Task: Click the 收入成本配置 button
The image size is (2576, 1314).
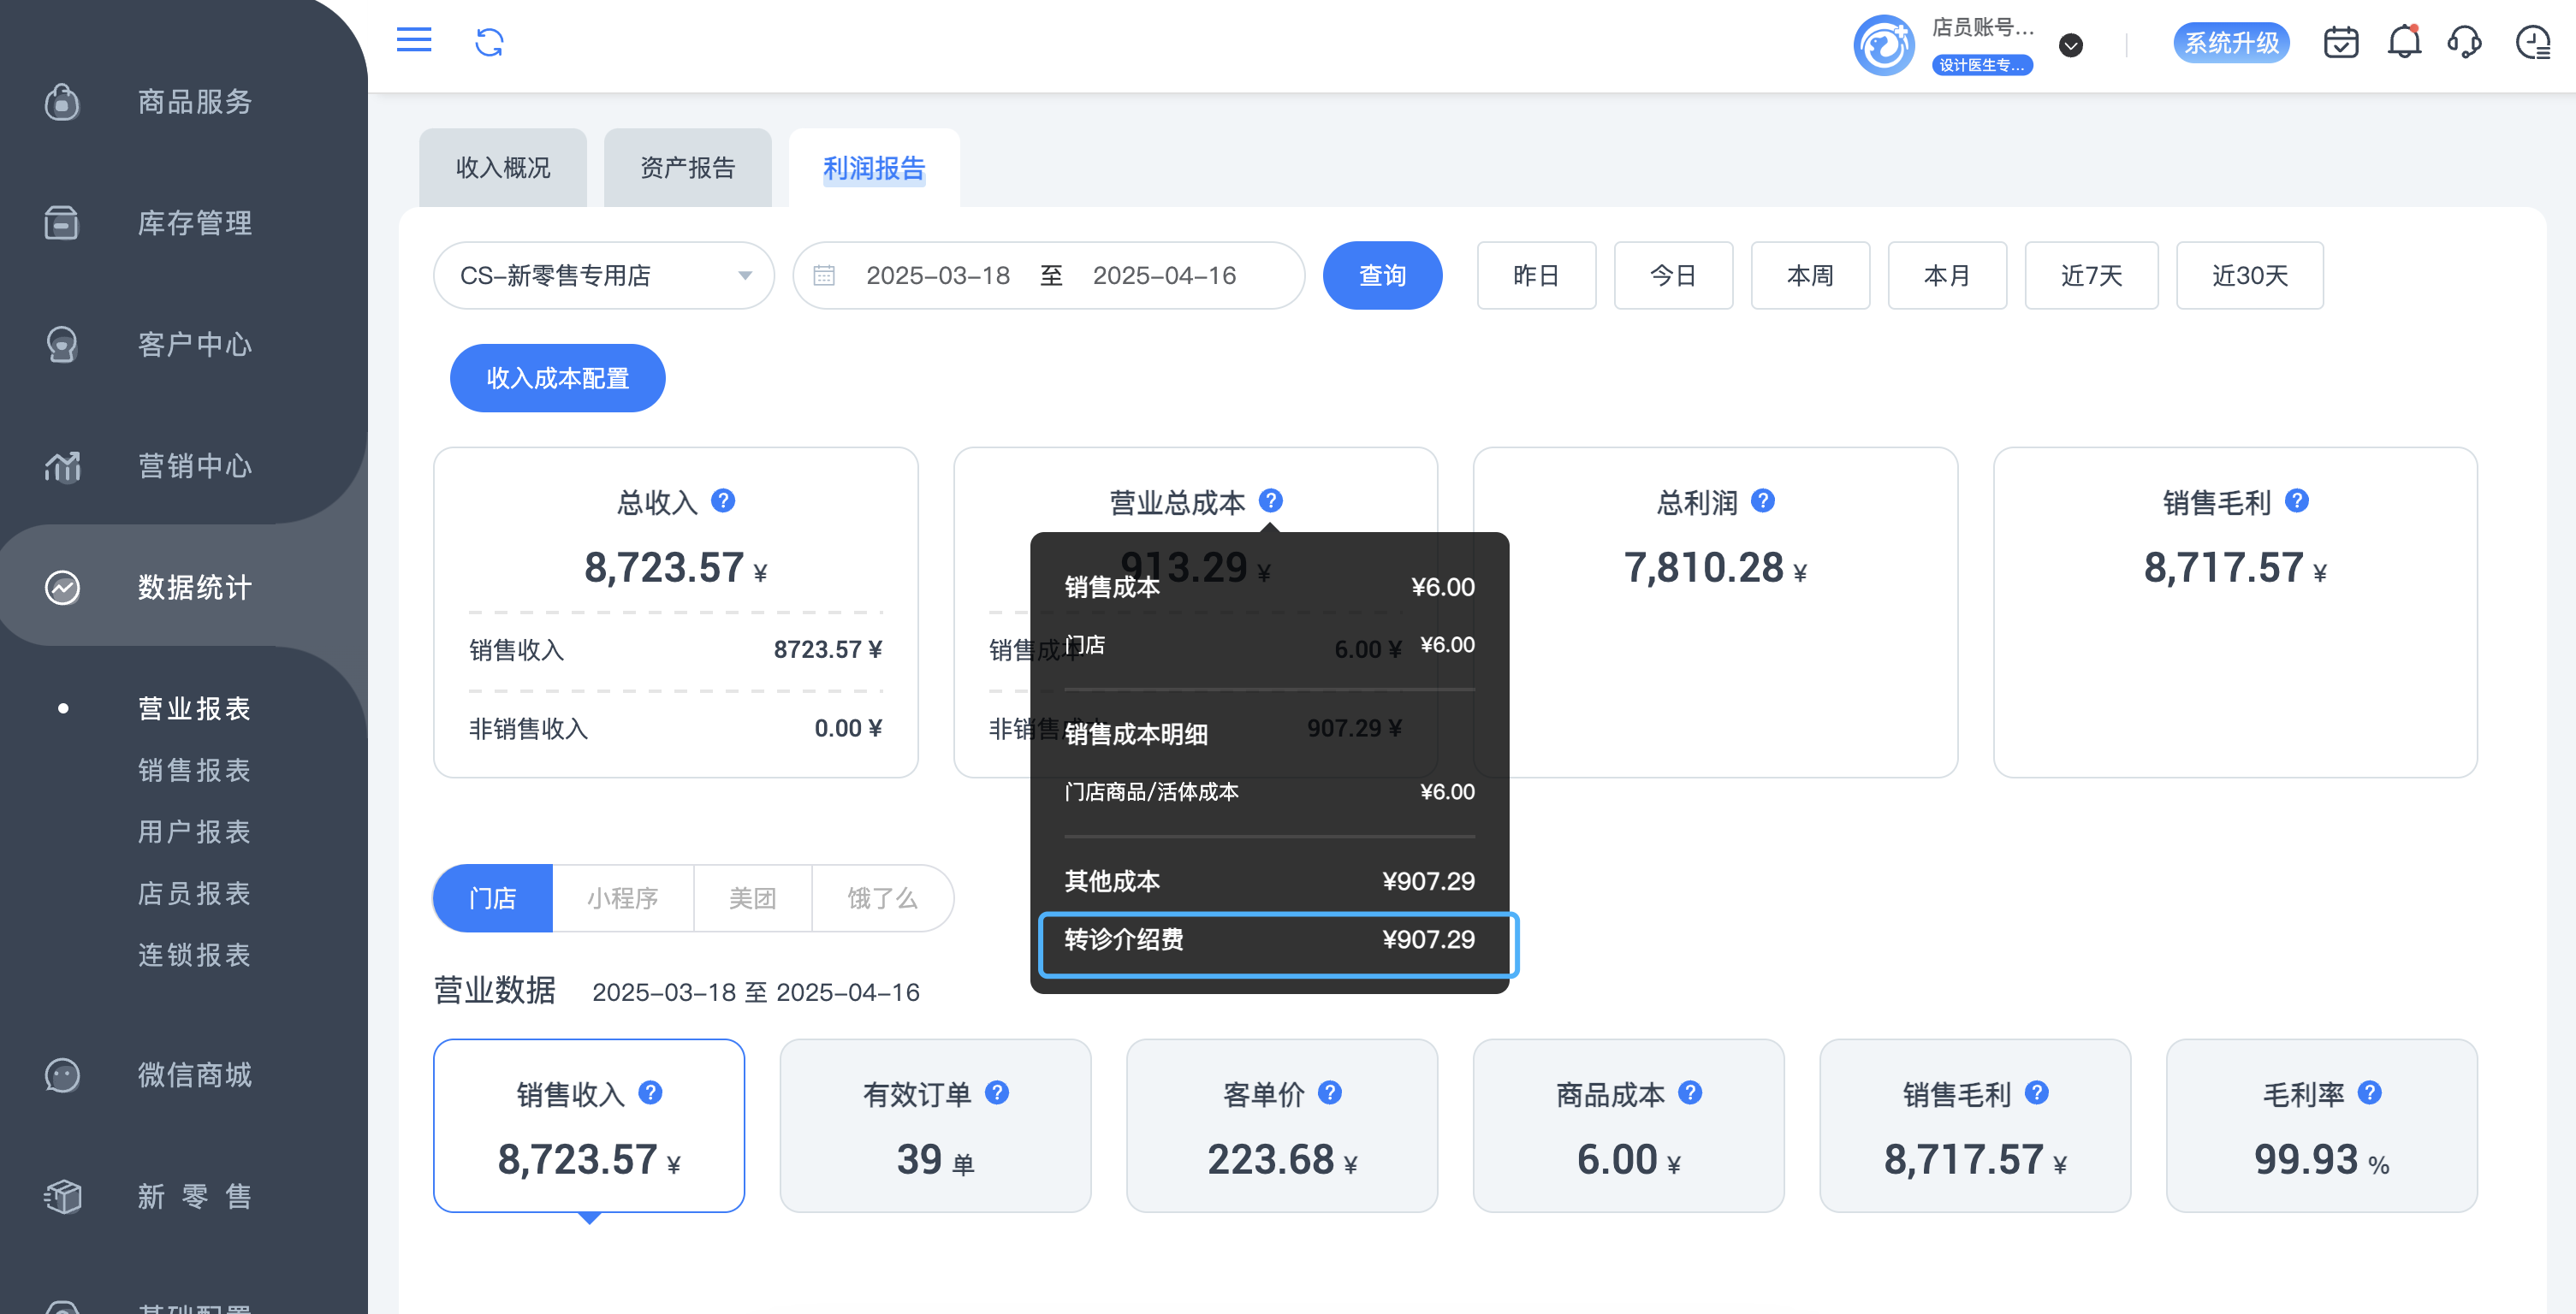Action: tap(558, 379)
